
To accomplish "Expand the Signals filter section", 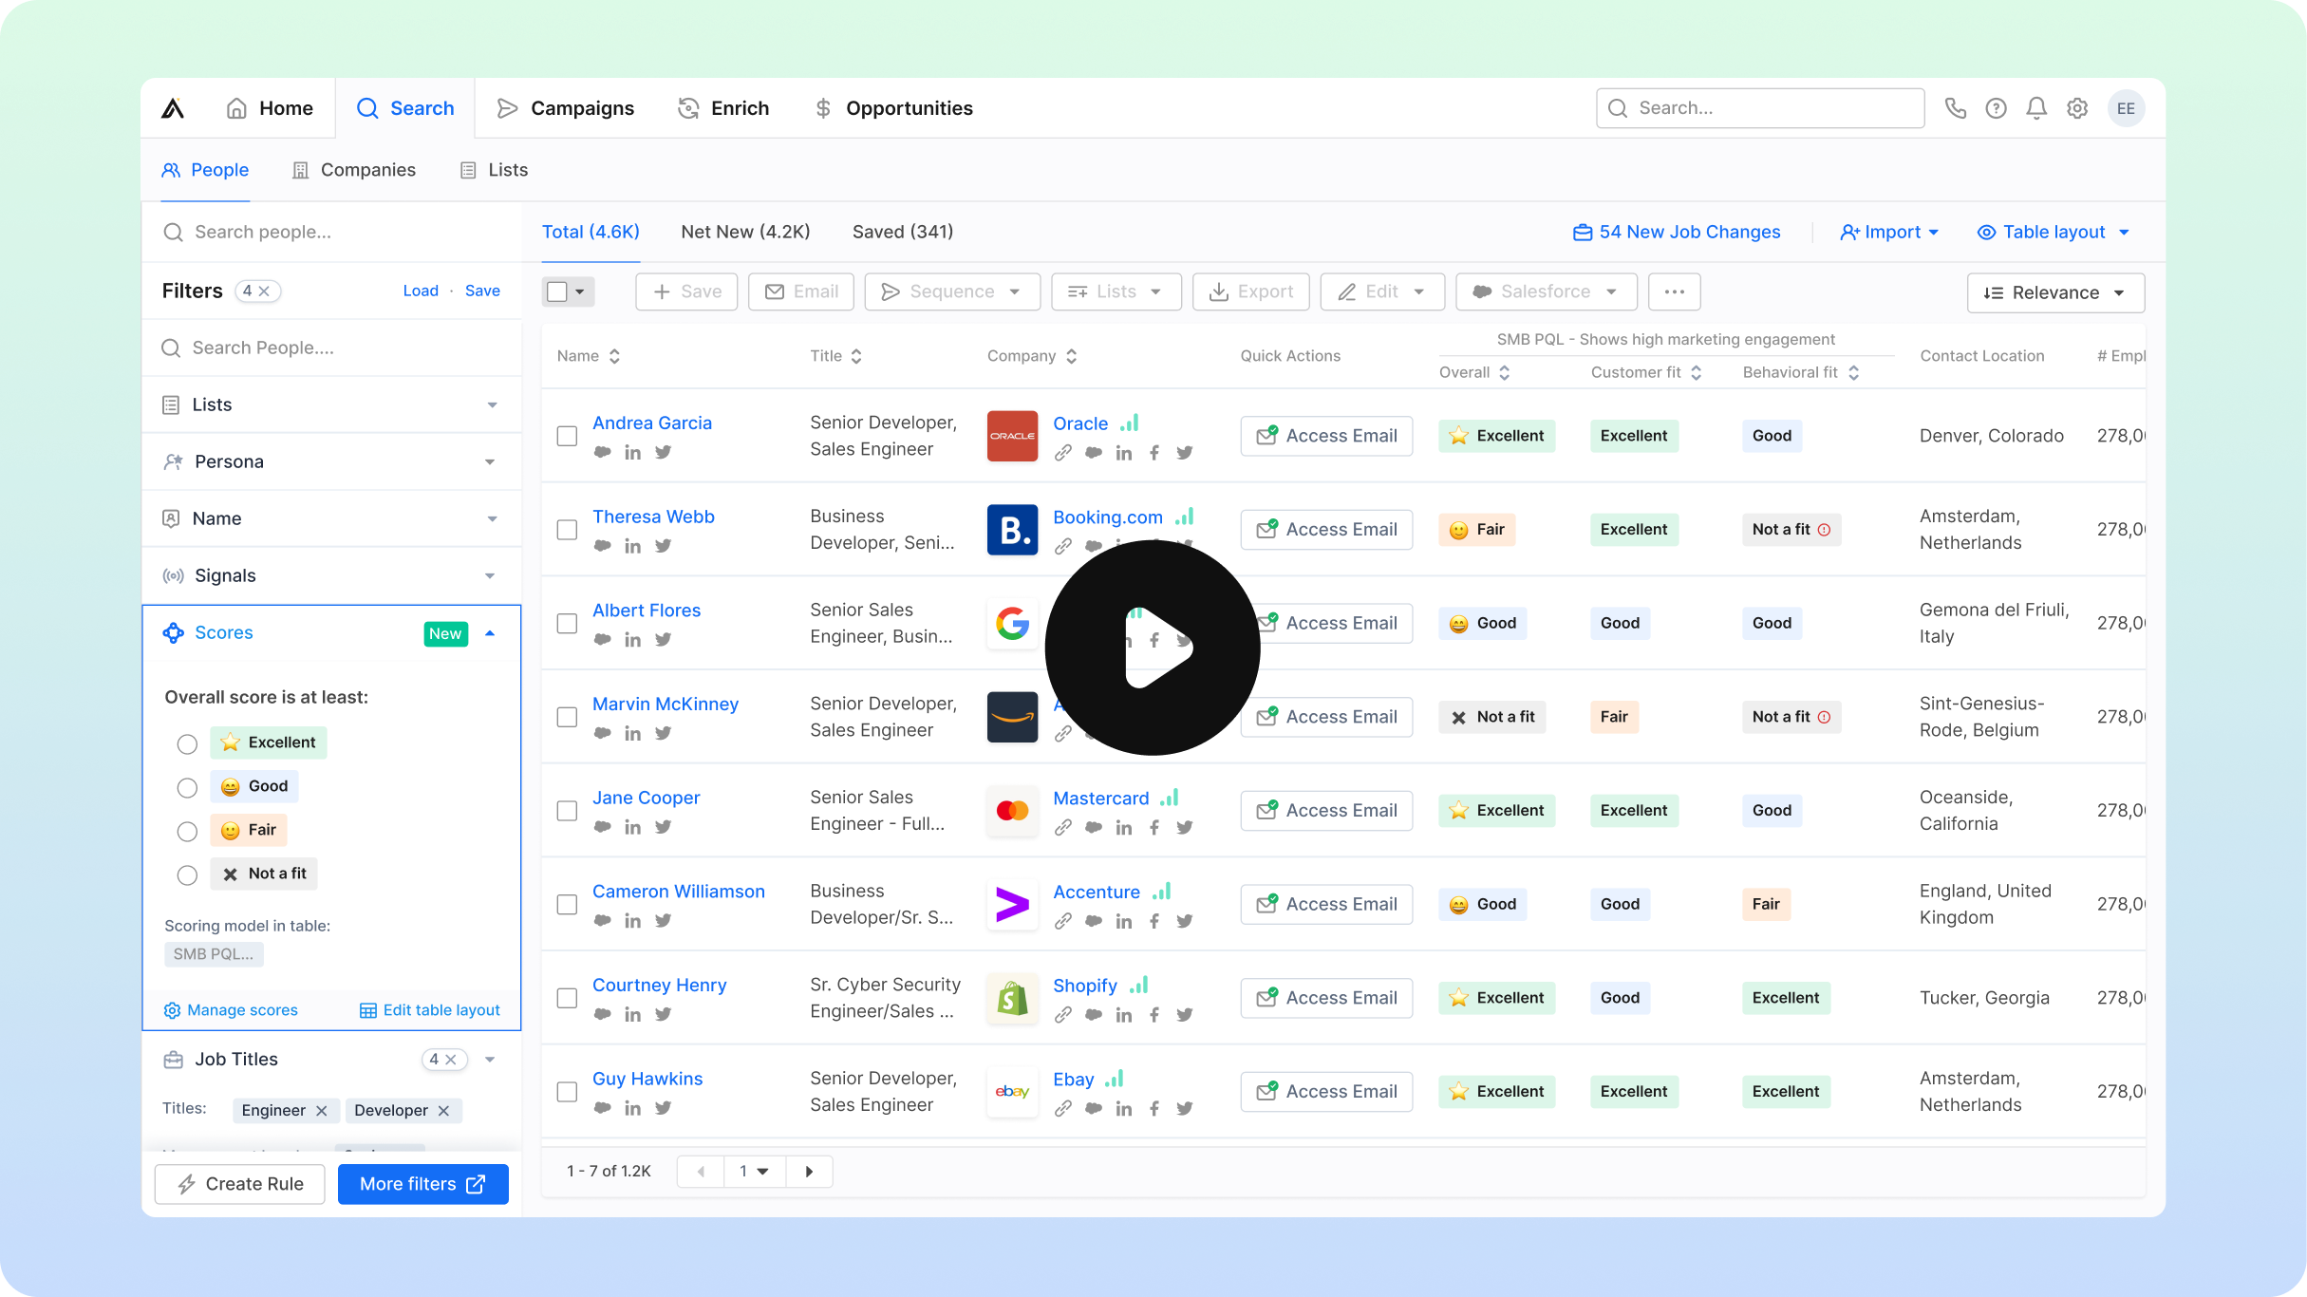I will (331, 575).
